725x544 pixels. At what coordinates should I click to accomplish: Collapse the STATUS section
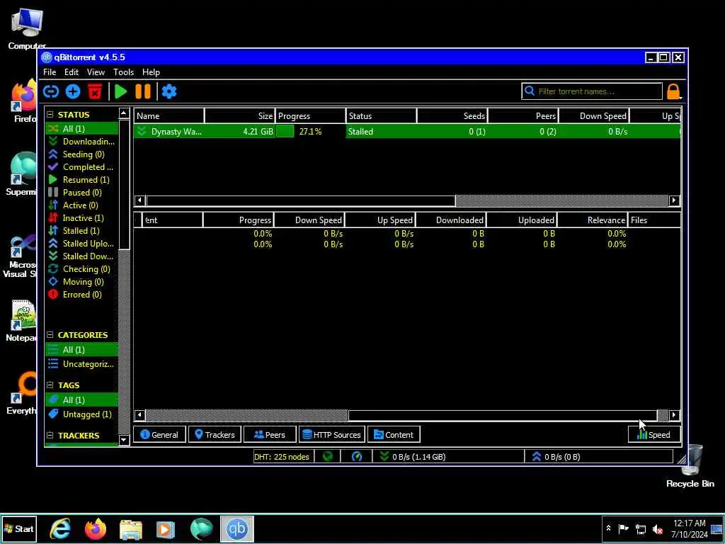click(50, 115)
